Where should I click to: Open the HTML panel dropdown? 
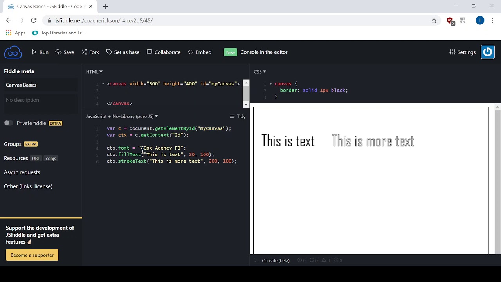click(x=94, y=72)
